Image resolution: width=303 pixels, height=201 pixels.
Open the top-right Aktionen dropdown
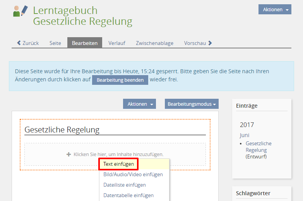point(275,10)
